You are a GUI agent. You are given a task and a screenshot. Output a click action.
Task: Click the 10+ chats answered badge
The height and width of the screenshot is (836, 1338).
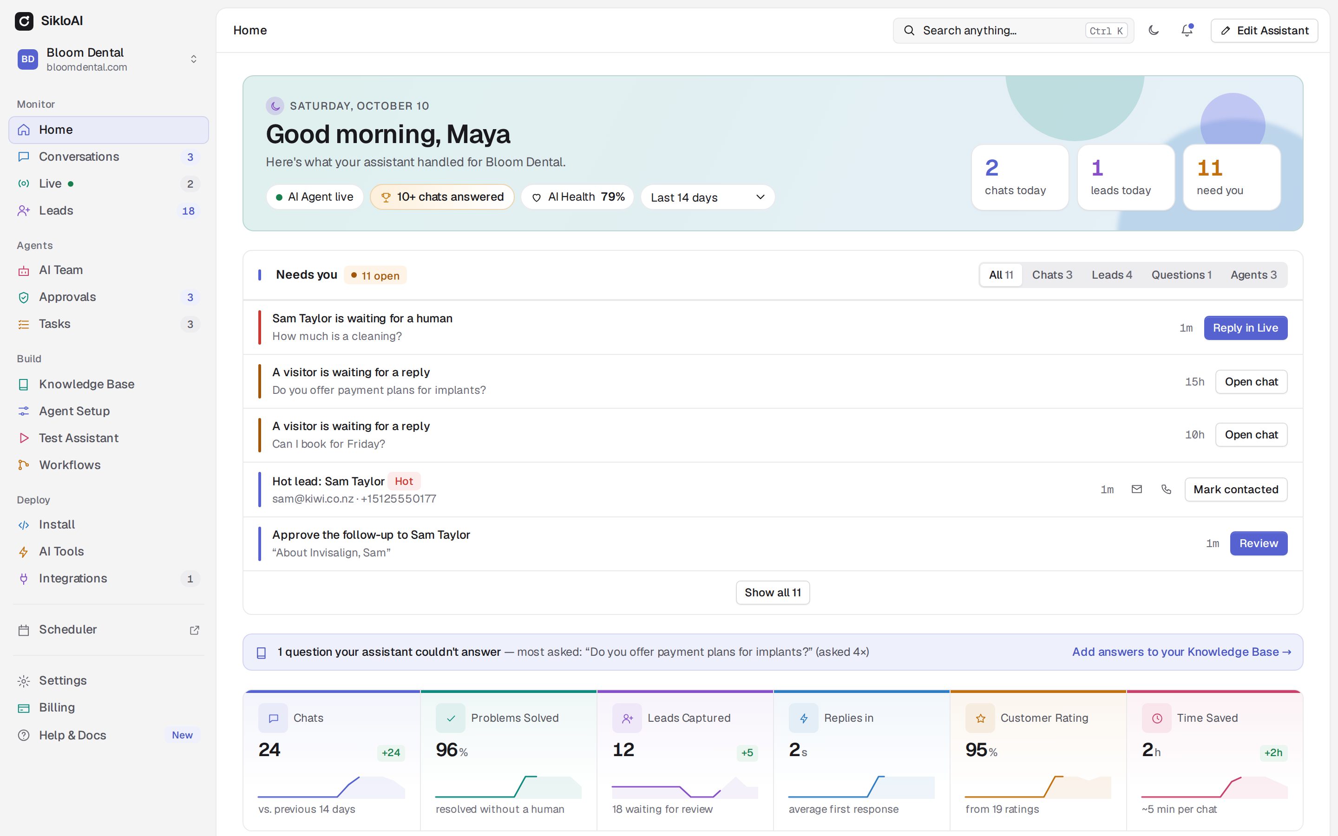pyautogui.click(x=442, y=197)
